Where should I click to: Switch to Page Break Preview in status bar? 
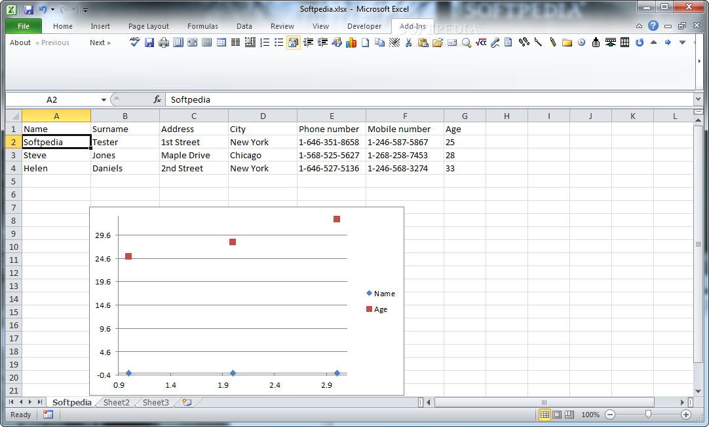569,415
